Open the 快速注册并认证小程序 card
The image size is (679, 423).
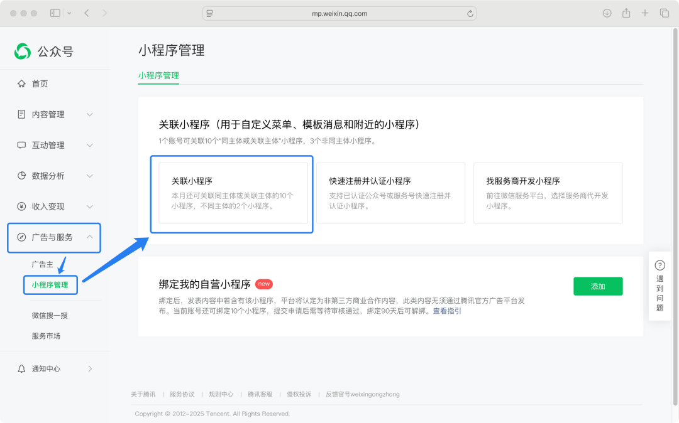[x=390, y=193]
